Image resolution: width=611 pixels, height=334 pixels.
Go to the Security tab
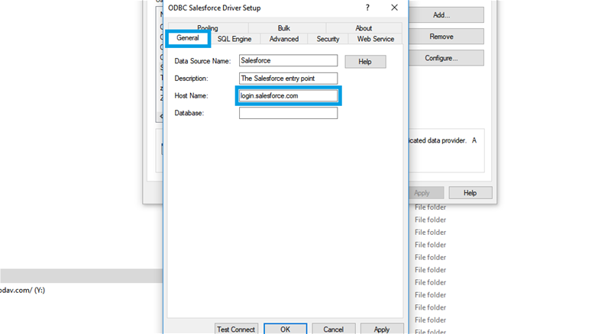[x=328, y=39]
